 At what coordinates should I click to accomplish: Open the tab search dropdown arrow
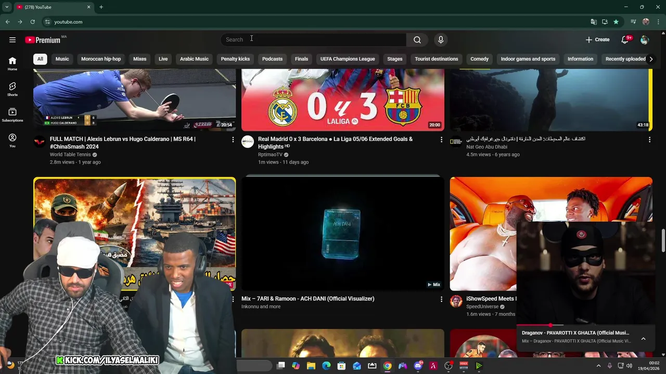(7, 7)
